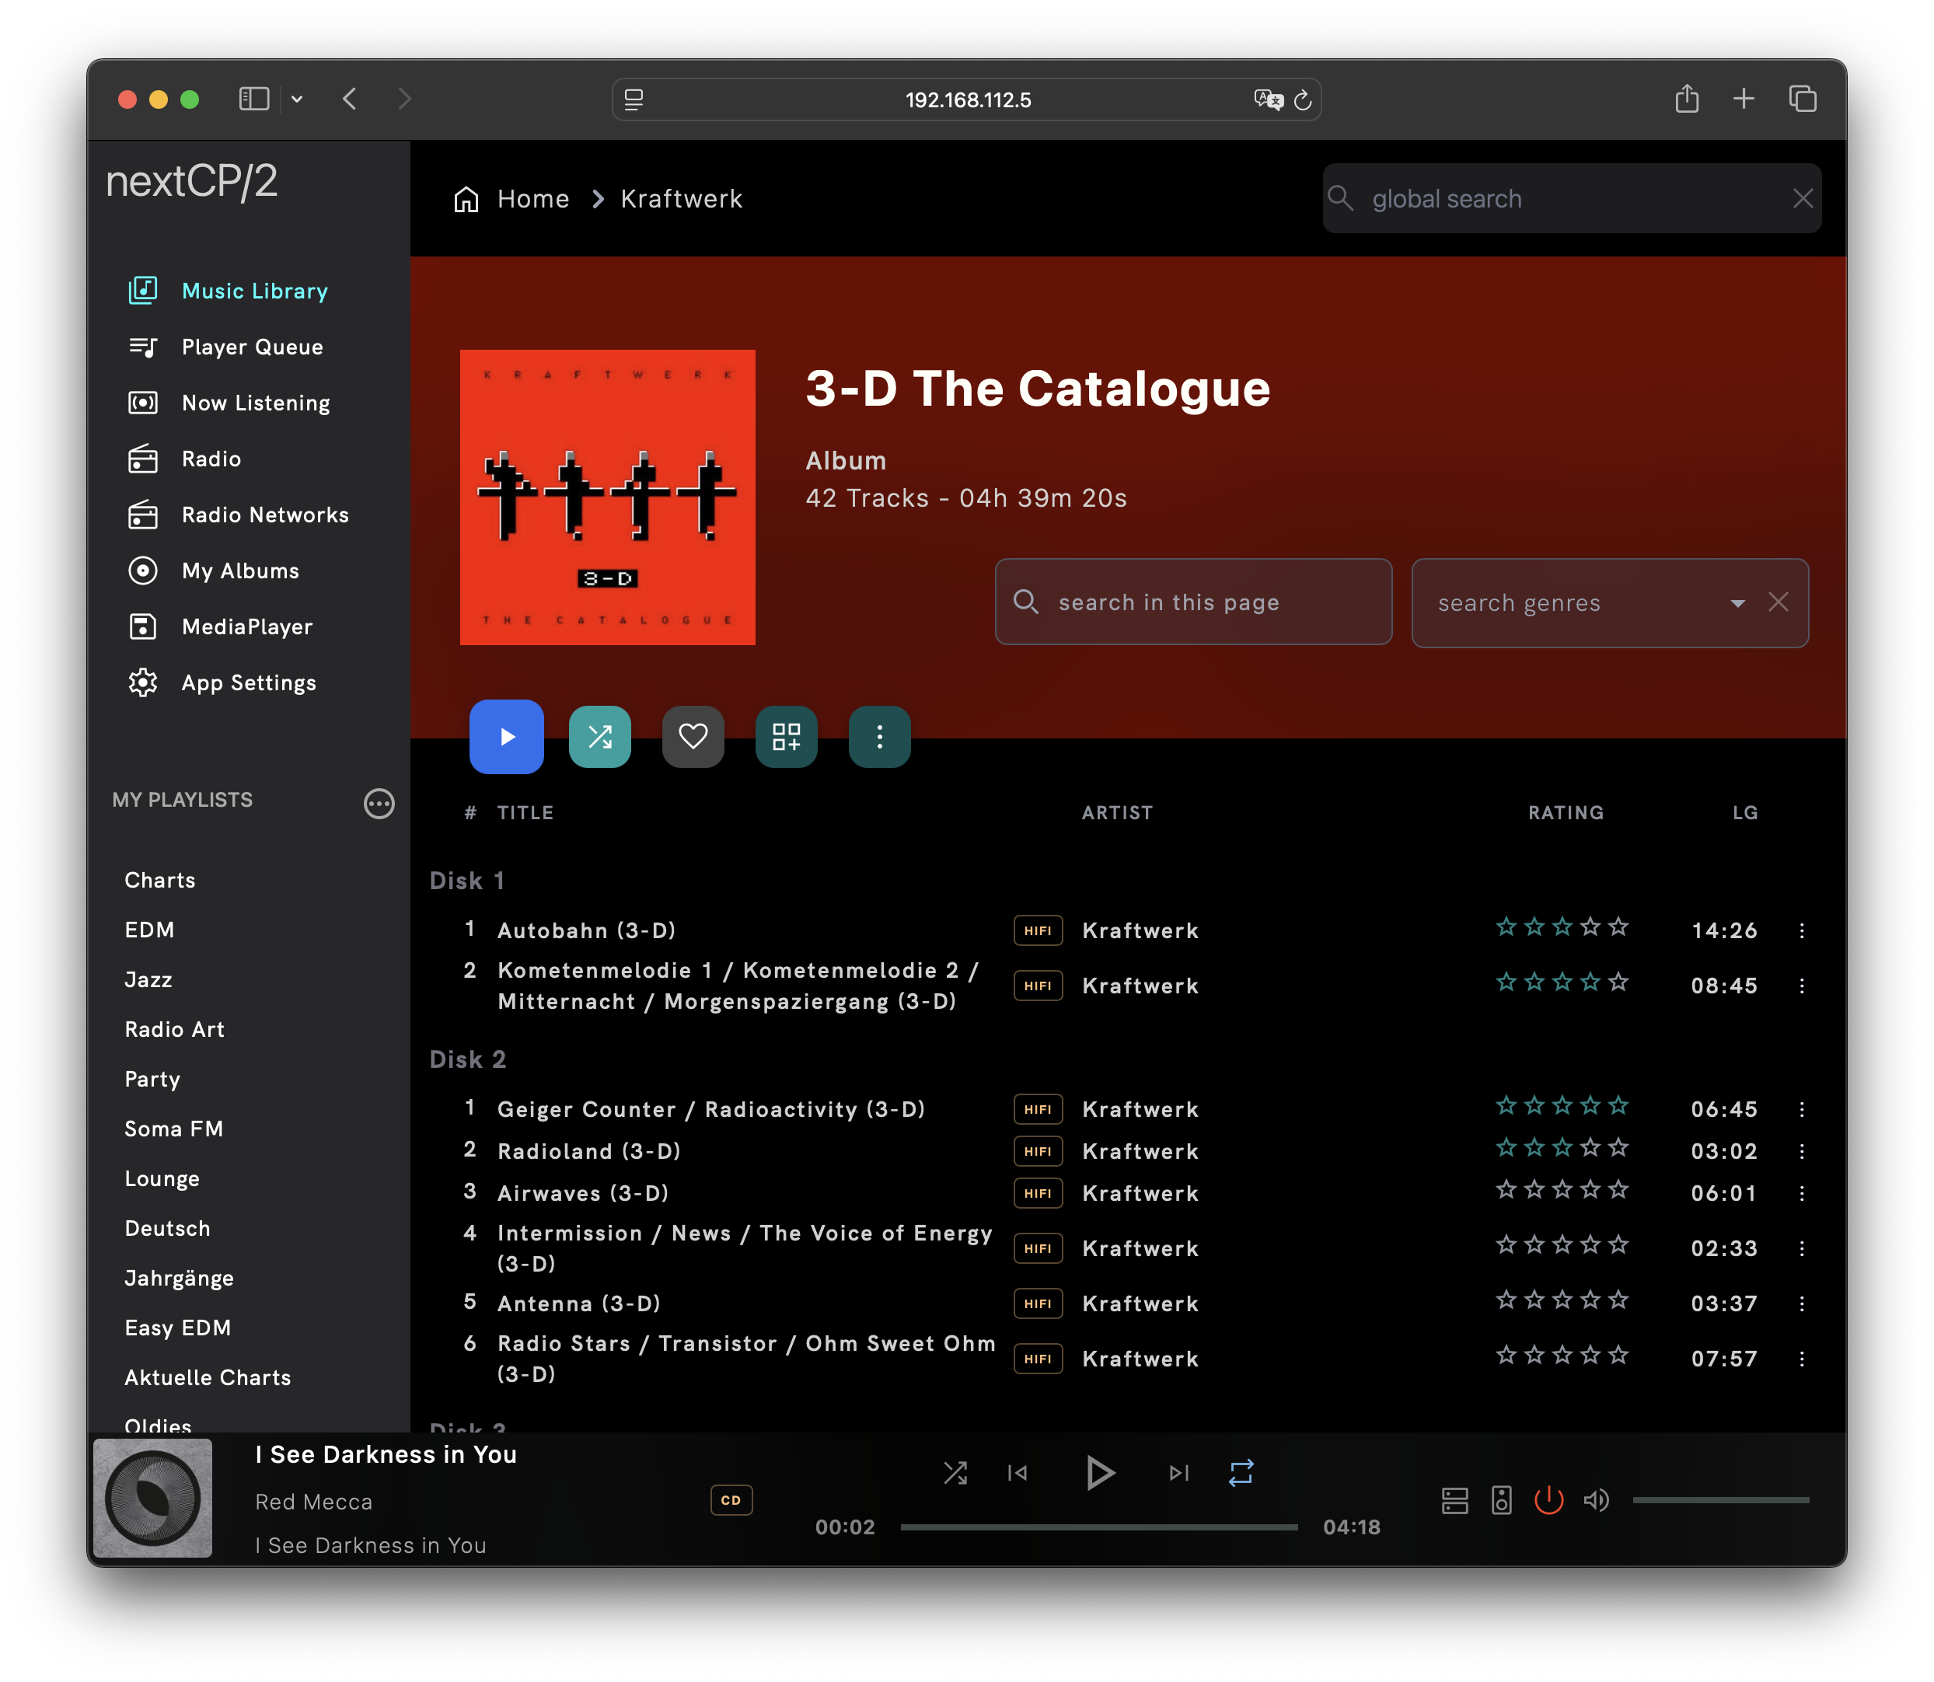Navigate to Kraftwerk breadcrumb
This screenshot has height=1682, width=1934.
682,199
